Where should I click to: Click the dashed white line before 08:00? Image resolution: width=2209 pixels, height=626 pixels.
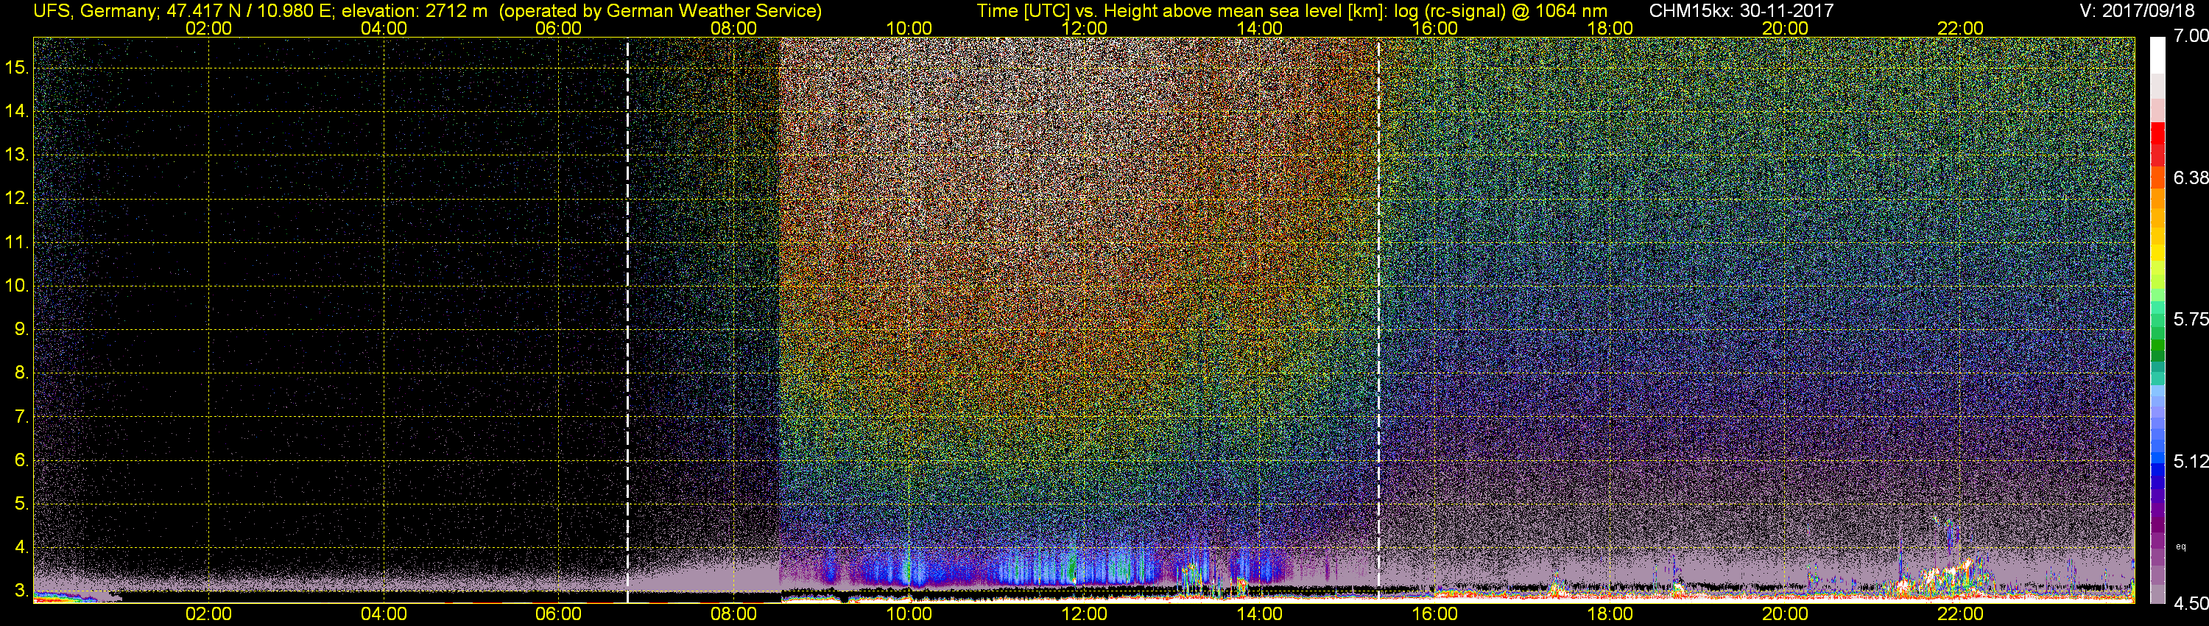tap(627, 320)
